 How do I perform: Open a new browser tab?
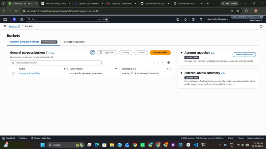point(208,3)
